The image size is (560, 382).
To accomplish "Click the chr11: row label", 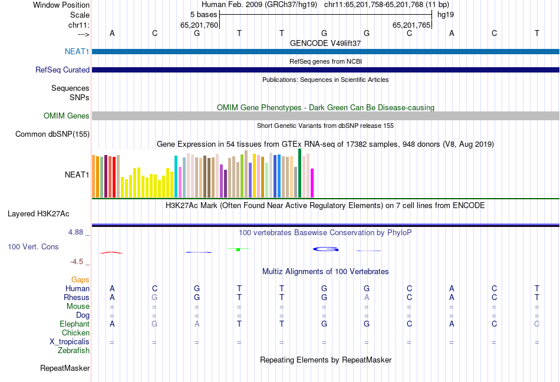I will coord(78,25).
